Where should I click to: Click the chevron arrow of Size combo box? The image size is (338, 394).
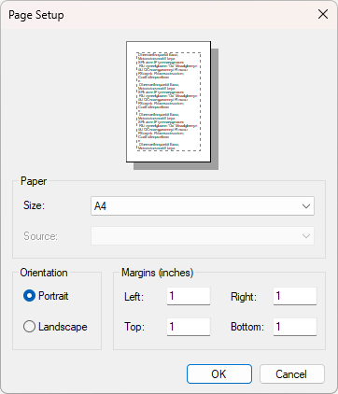306,206
